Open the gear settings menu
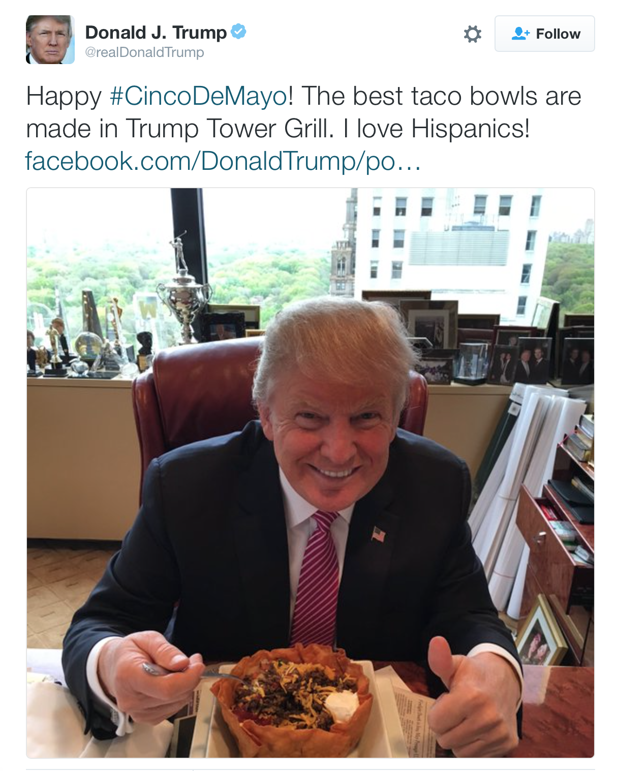617x771 pixels. (x=472, y=34)
